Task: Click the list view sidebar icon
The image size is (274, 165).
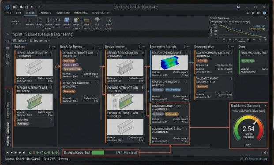Action: (8, 49)
